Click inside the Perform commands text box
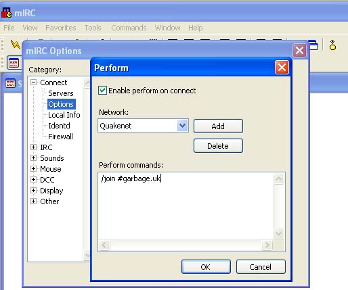Viewport: 348px width, 290px height. tap(186, 206)
